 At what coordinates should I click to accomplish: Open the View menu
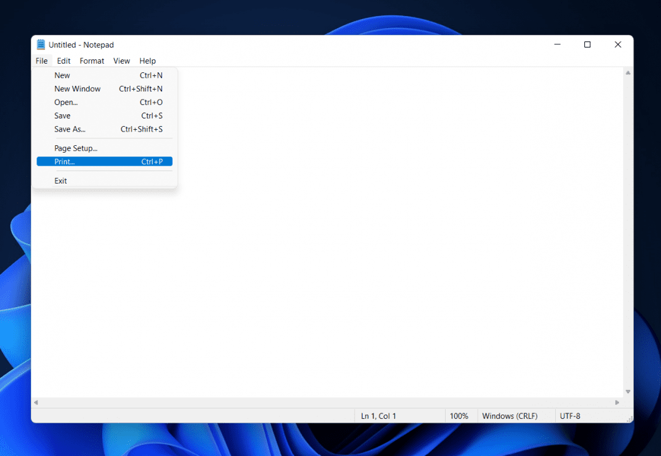click(121, 61)
